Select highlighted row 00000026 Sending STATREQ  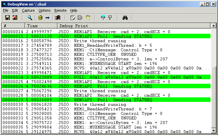pyautogui.click(x=106, y=86)
